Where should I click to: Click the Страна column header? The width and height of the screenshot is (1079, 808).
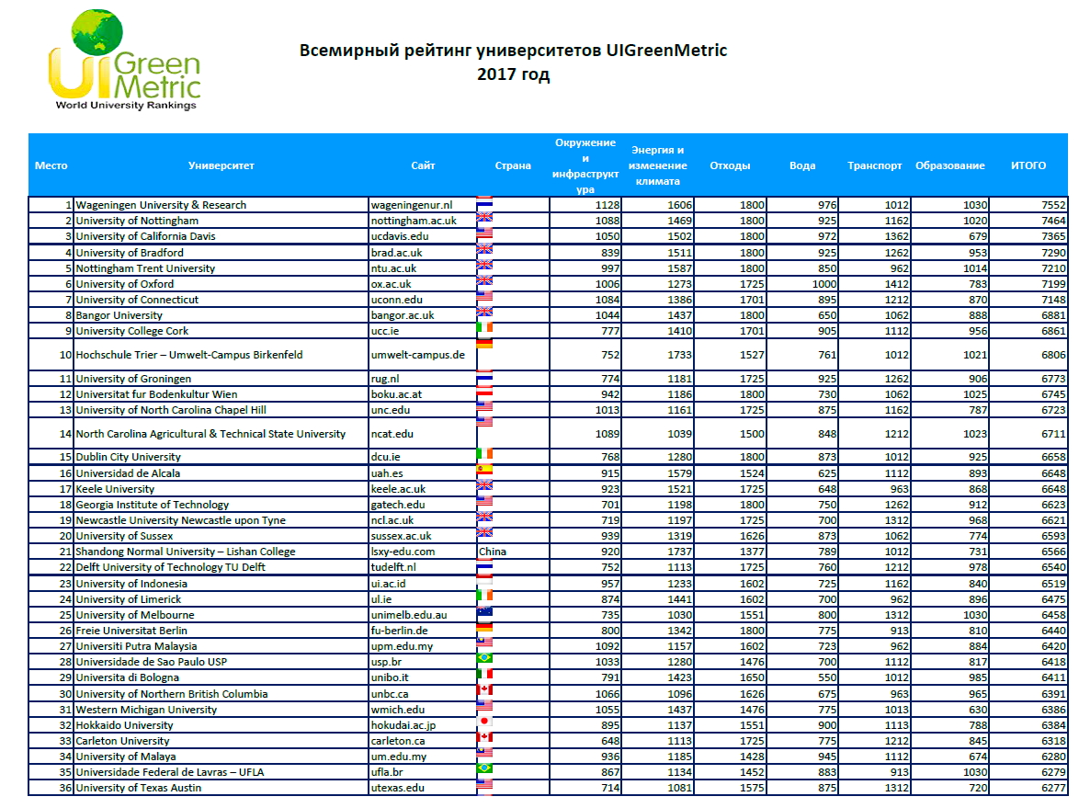[513, 165]
